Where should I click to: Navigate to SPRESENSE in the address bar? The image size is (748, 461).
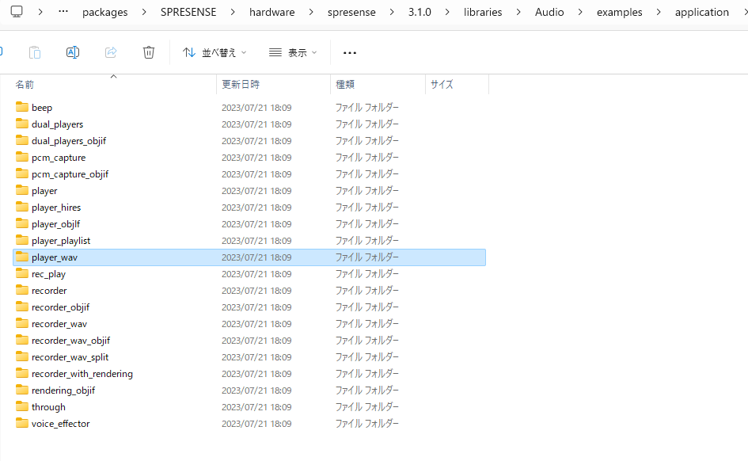point(194,12)
